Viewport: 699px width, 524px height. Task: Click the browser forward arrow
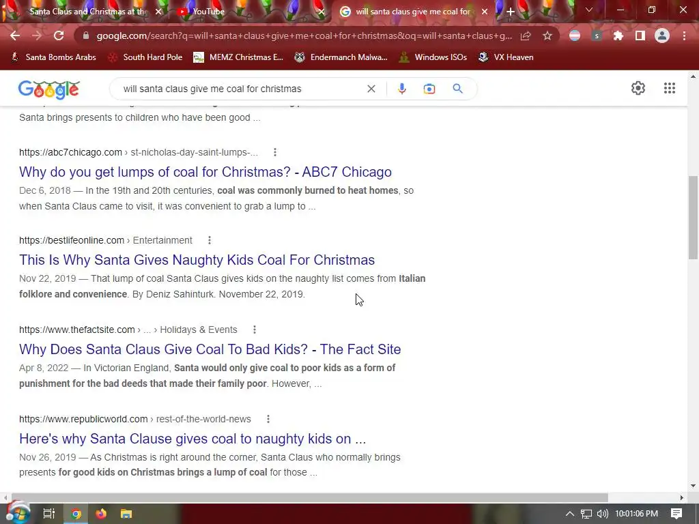tap(37, 35)
